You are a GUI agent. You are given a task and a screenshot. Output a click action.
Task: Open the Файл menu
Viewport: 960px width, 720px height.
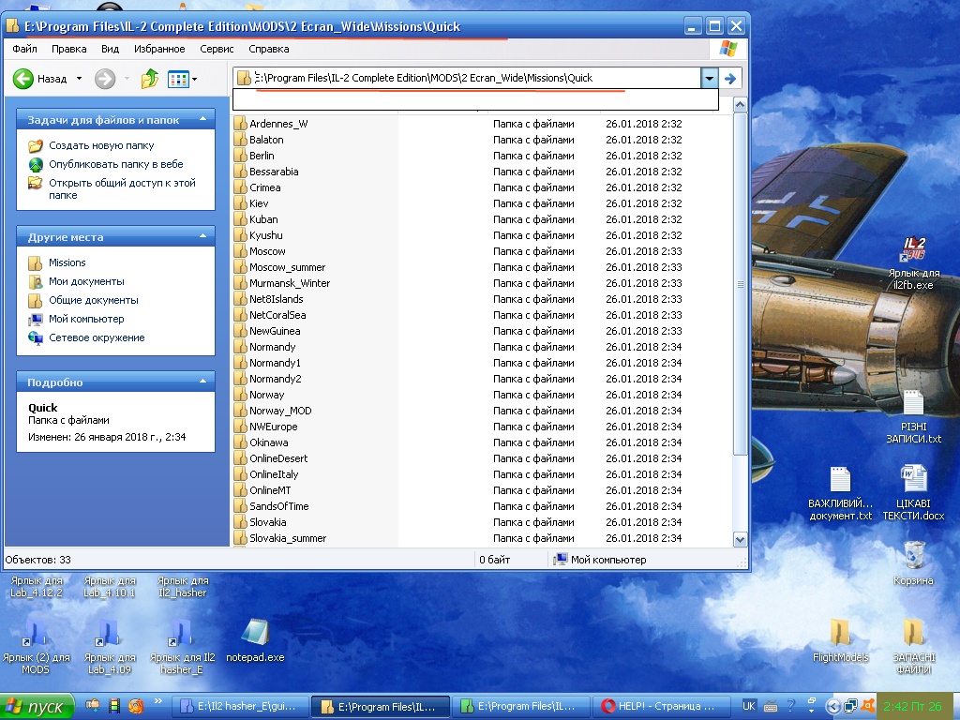[x=24, y=49]
